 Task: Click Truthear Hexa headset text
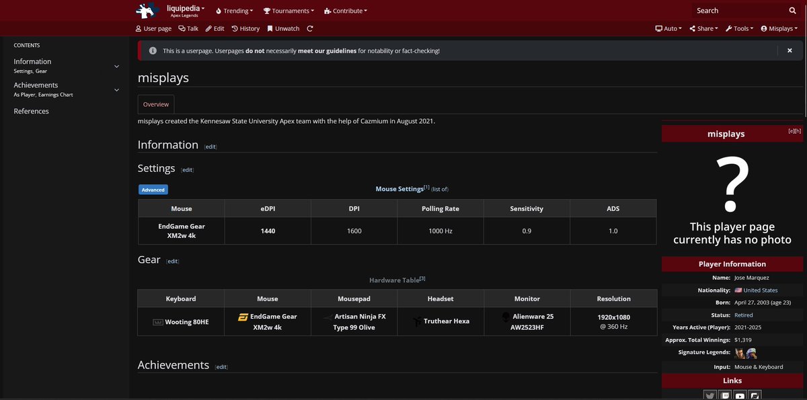tap(447, 321)
